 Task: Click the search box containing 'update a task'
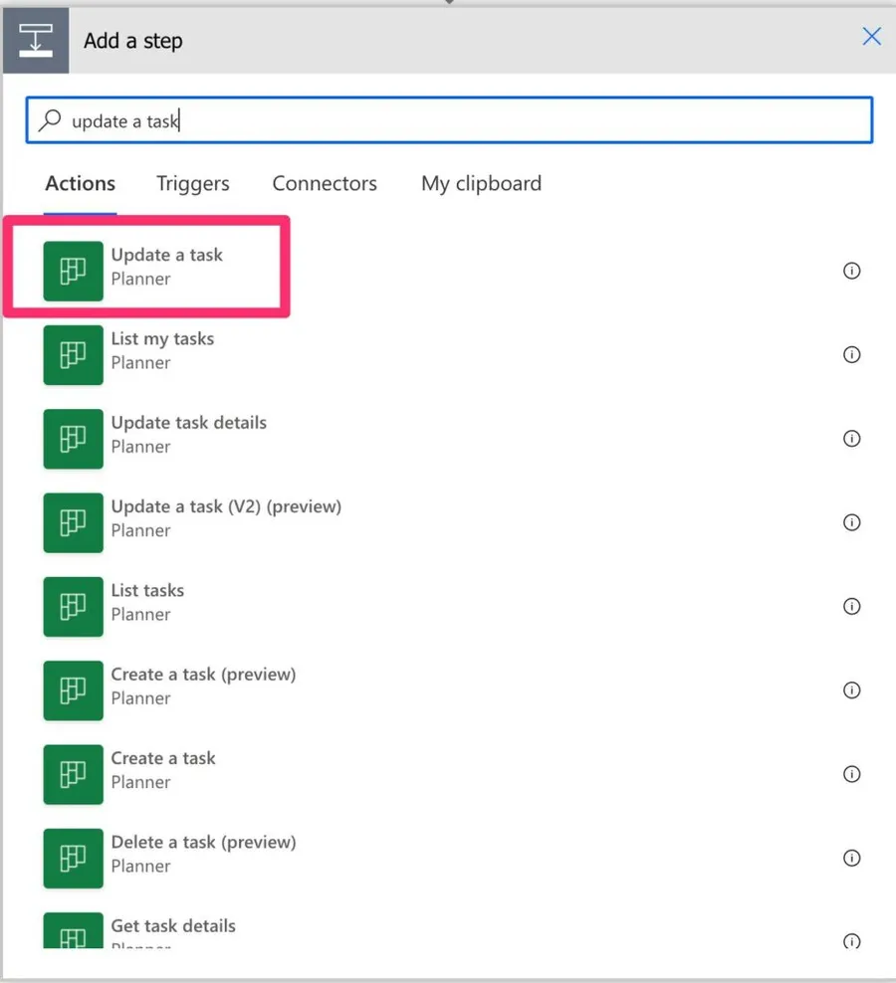tap(448, 121)
